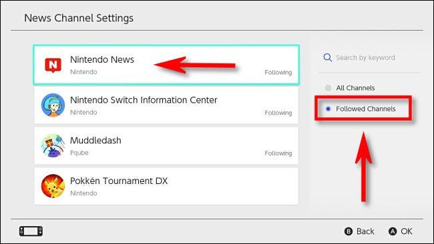434x244 pixels.
Task: Click Following status on Nintendo News row
Action: pos(278,73)
